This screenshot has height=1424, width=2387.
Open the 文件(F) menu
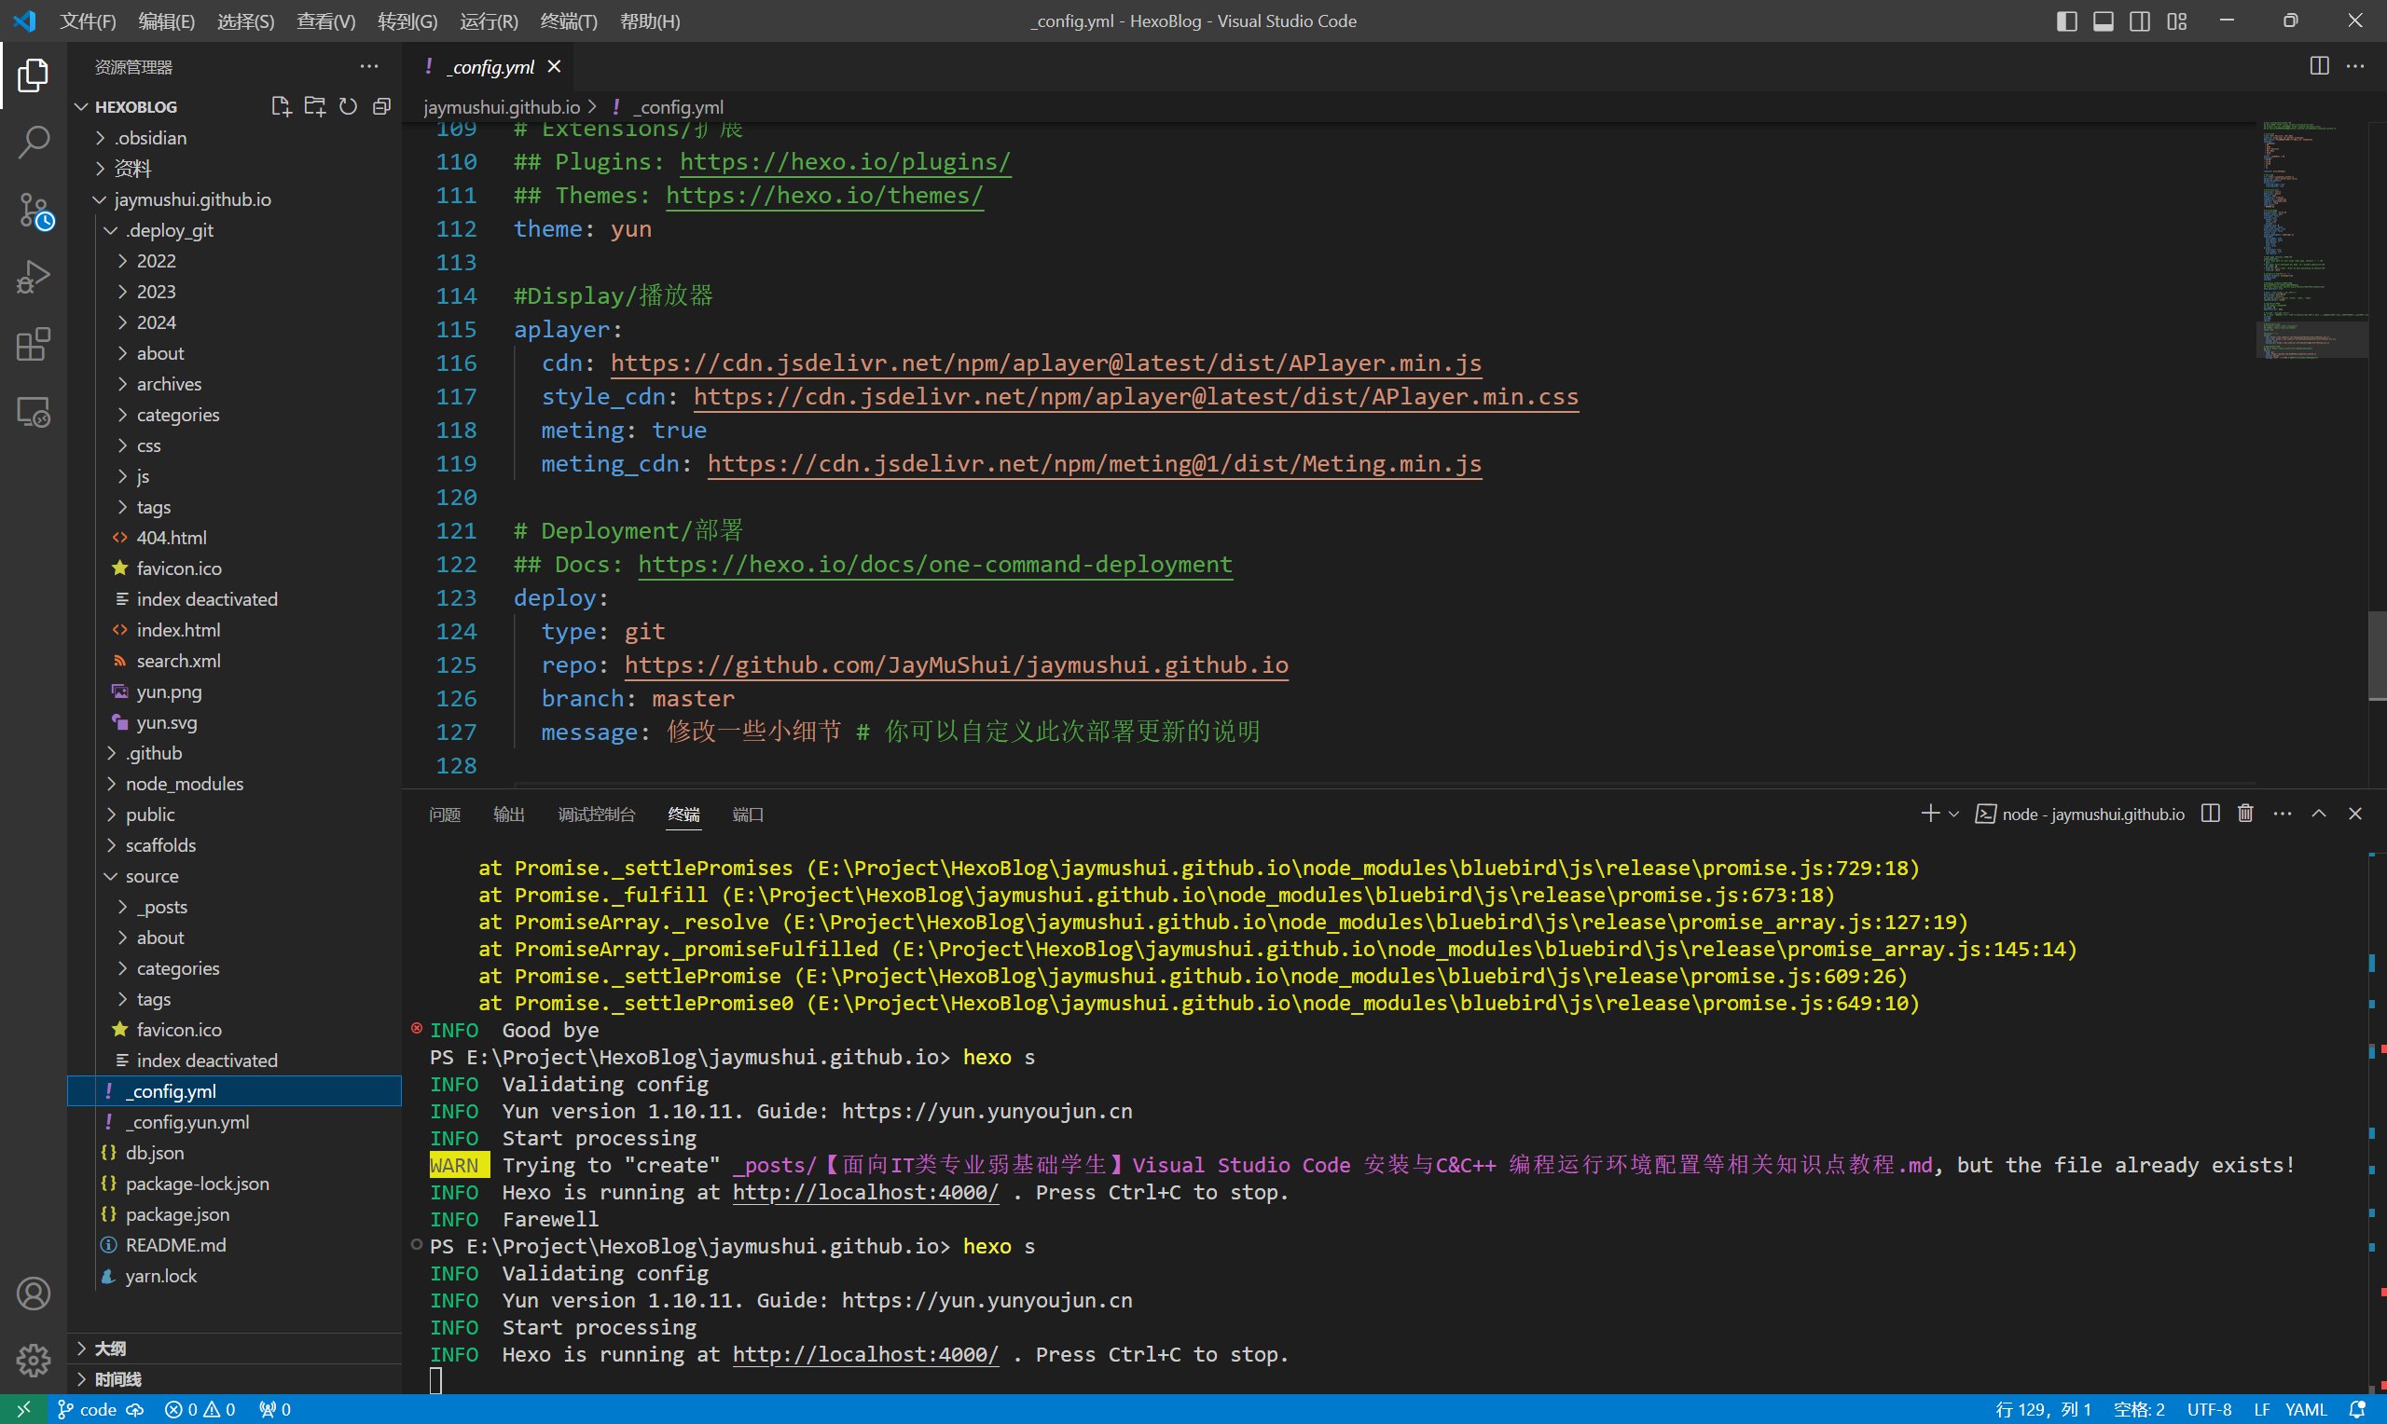pos(88,21)
